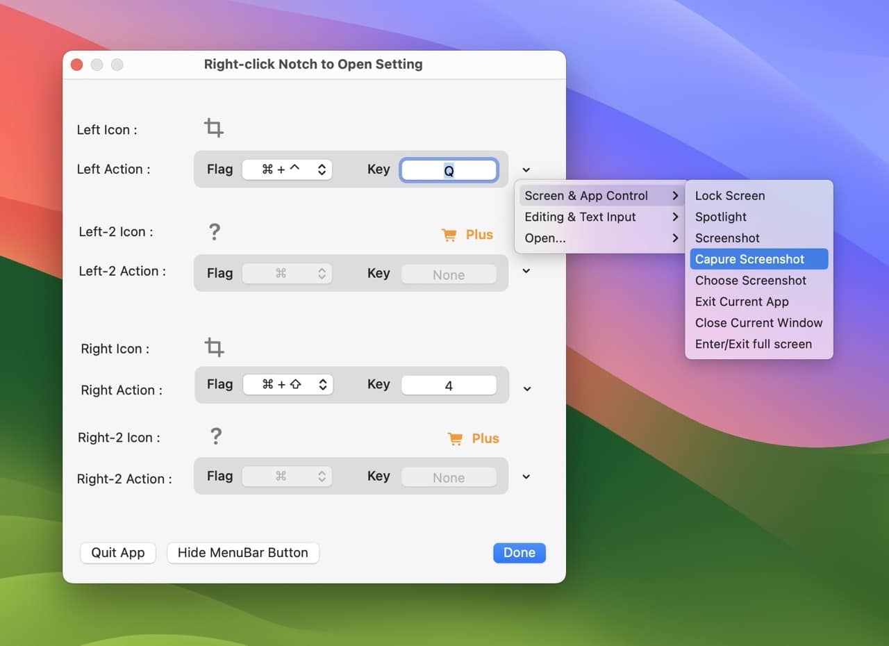Open the Screen & App Control submenu

601,196
